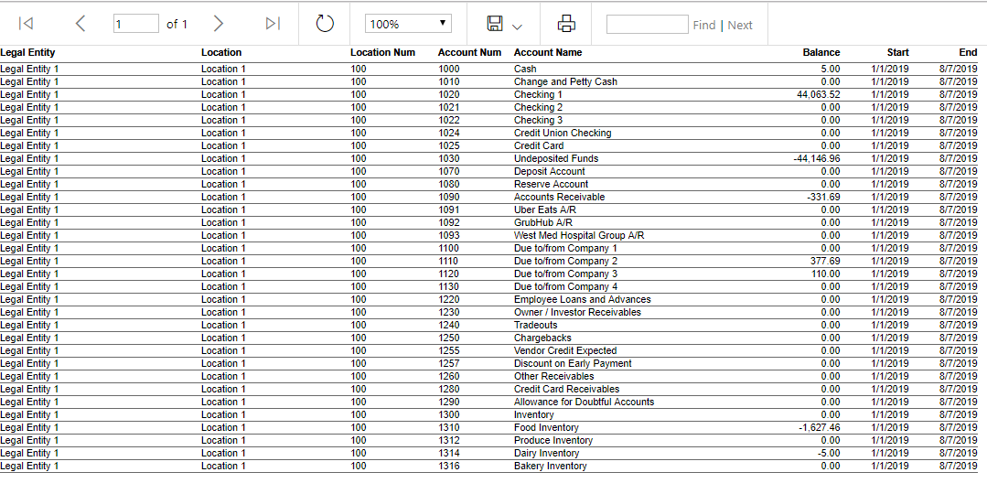Screen dimensions: 987x483
Task: Go to the first report page
Action: 26,24
